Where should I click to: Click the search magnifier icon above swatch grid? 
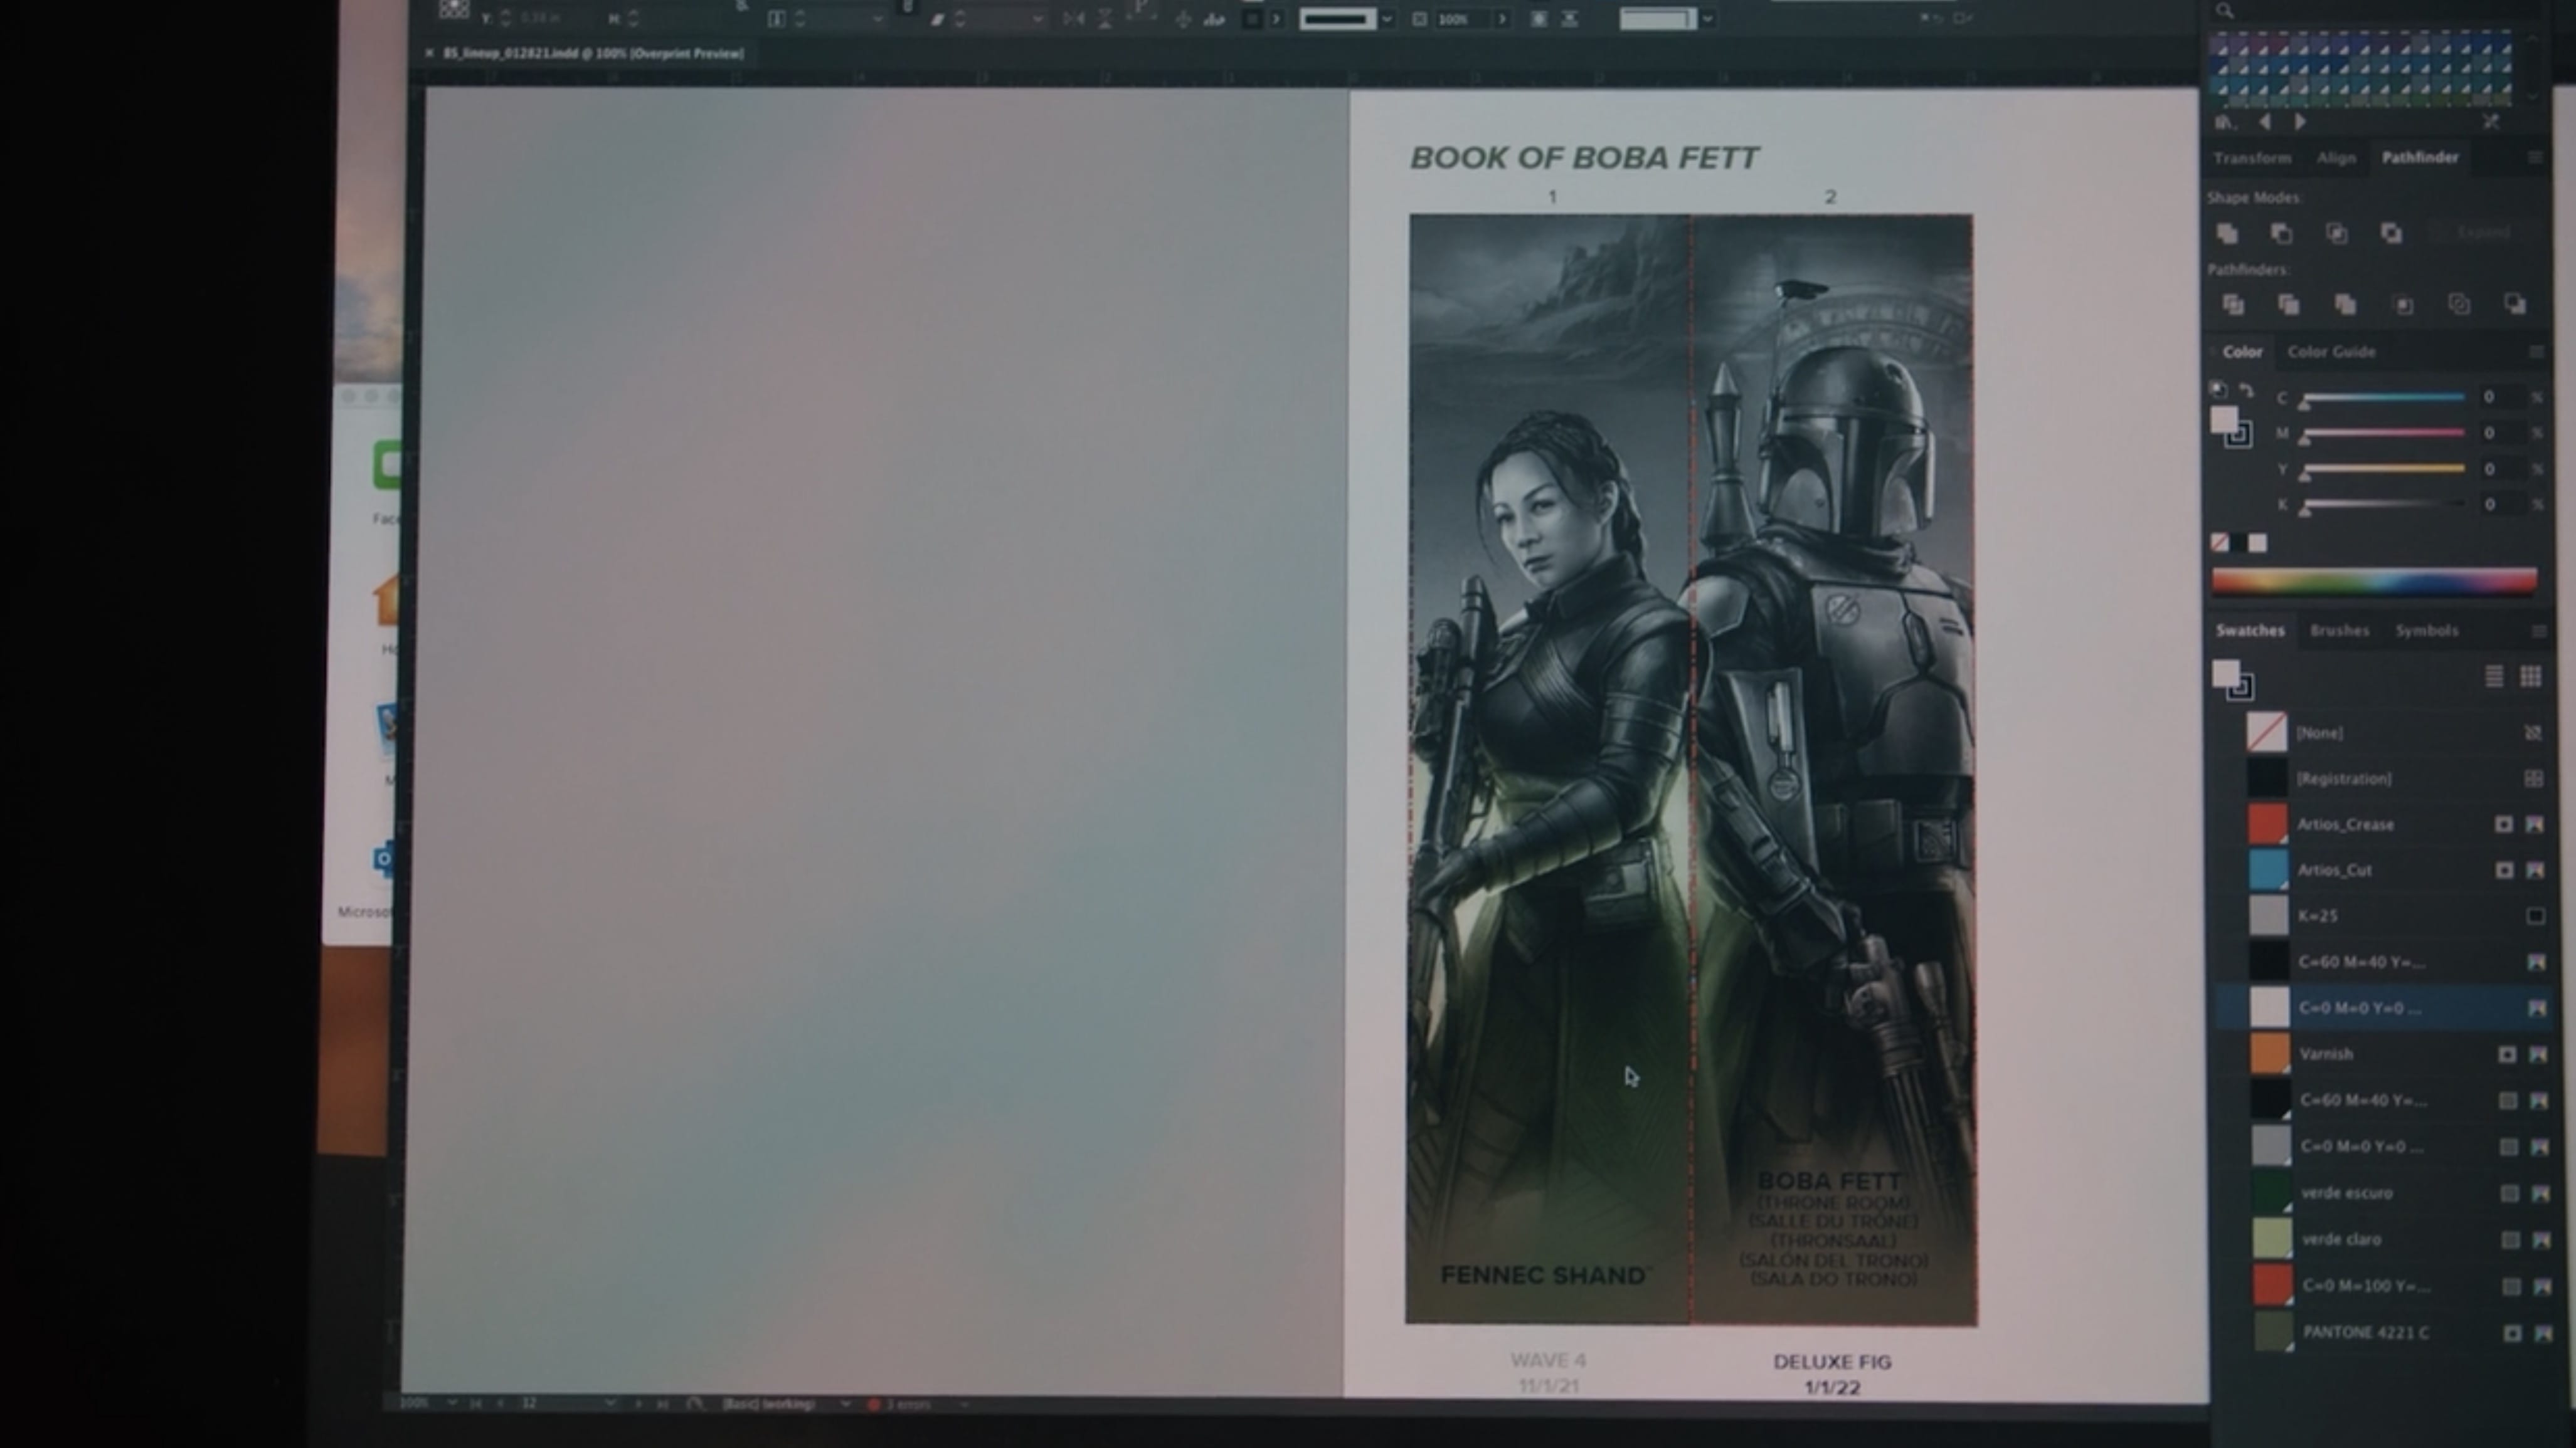pyautogui.click(x=2224, y=11)
